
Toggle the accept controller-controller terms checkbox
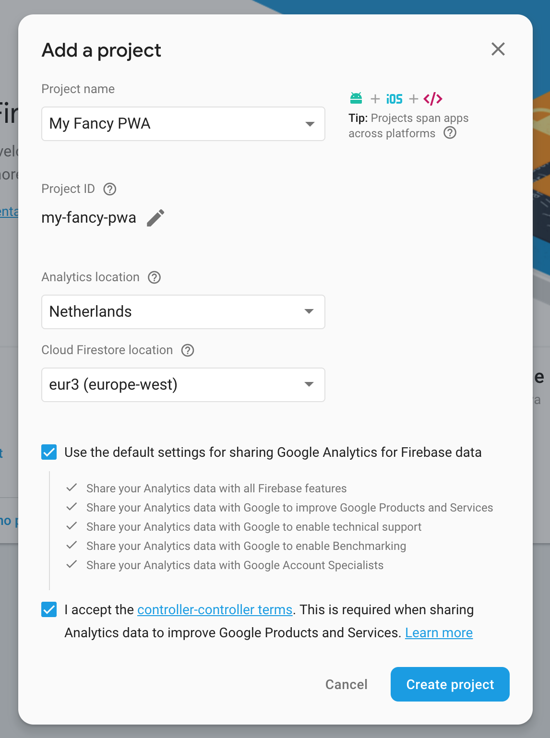pyautogui.click(x=49, y=609)
